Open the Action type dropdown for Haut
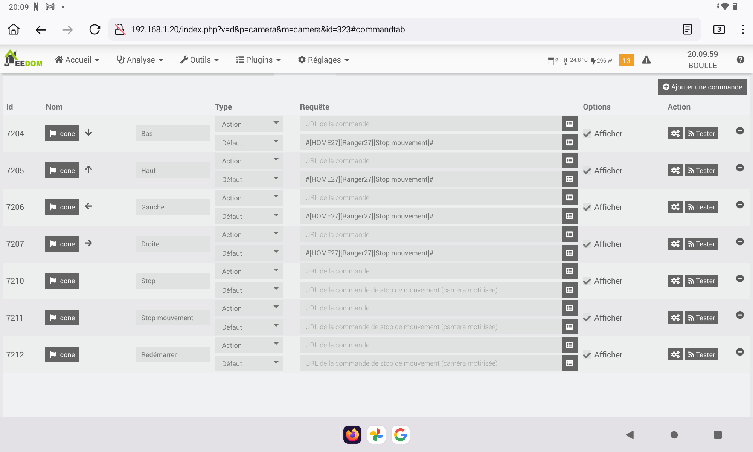The width and height of the screenshot is (753, 452). pyautogui.click(x=249, y=161)
